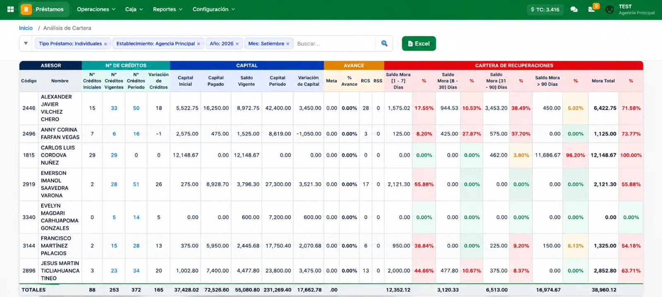Open 15 créditos vigentes for Francisco Martínez

click(114, 246)
